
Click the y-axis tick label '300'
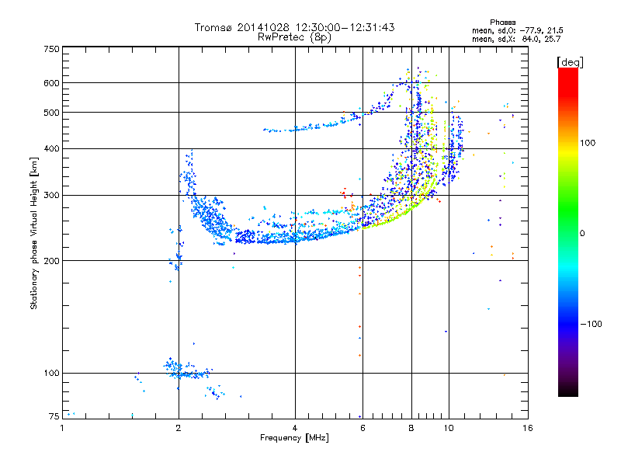[51, 196]
